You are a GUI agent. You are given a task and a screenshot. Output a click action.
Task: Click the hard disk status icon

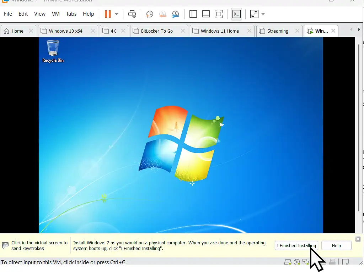pos(288,262)
